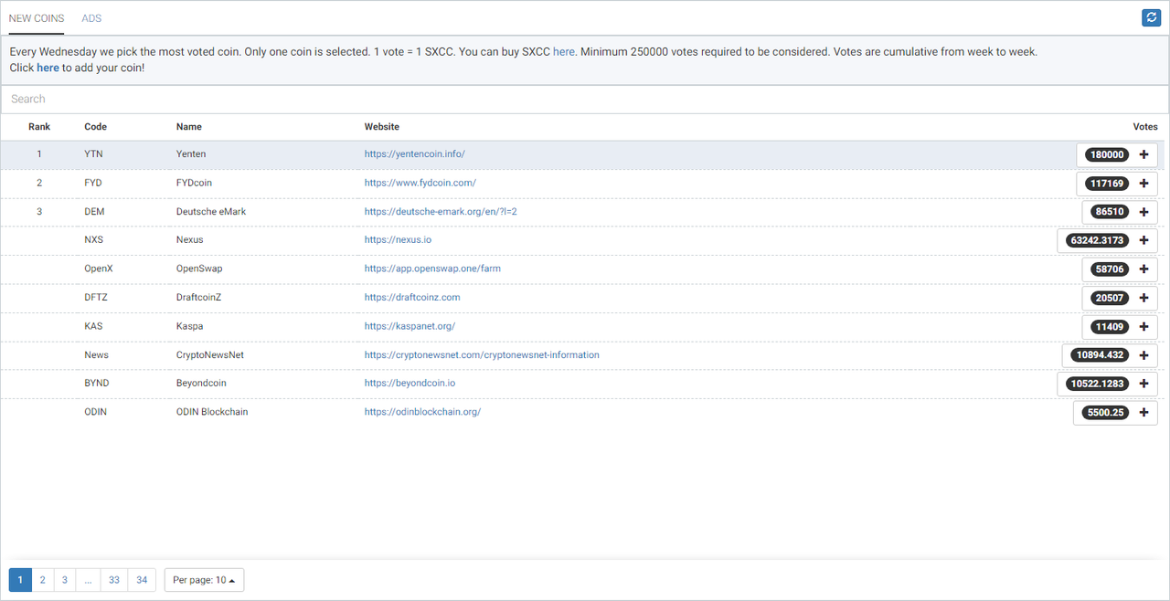
Task: Open the Per page dropdown
Action: (x=204, y=580)
